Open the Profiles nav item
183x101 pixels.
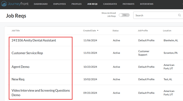[x=76, y=4]
